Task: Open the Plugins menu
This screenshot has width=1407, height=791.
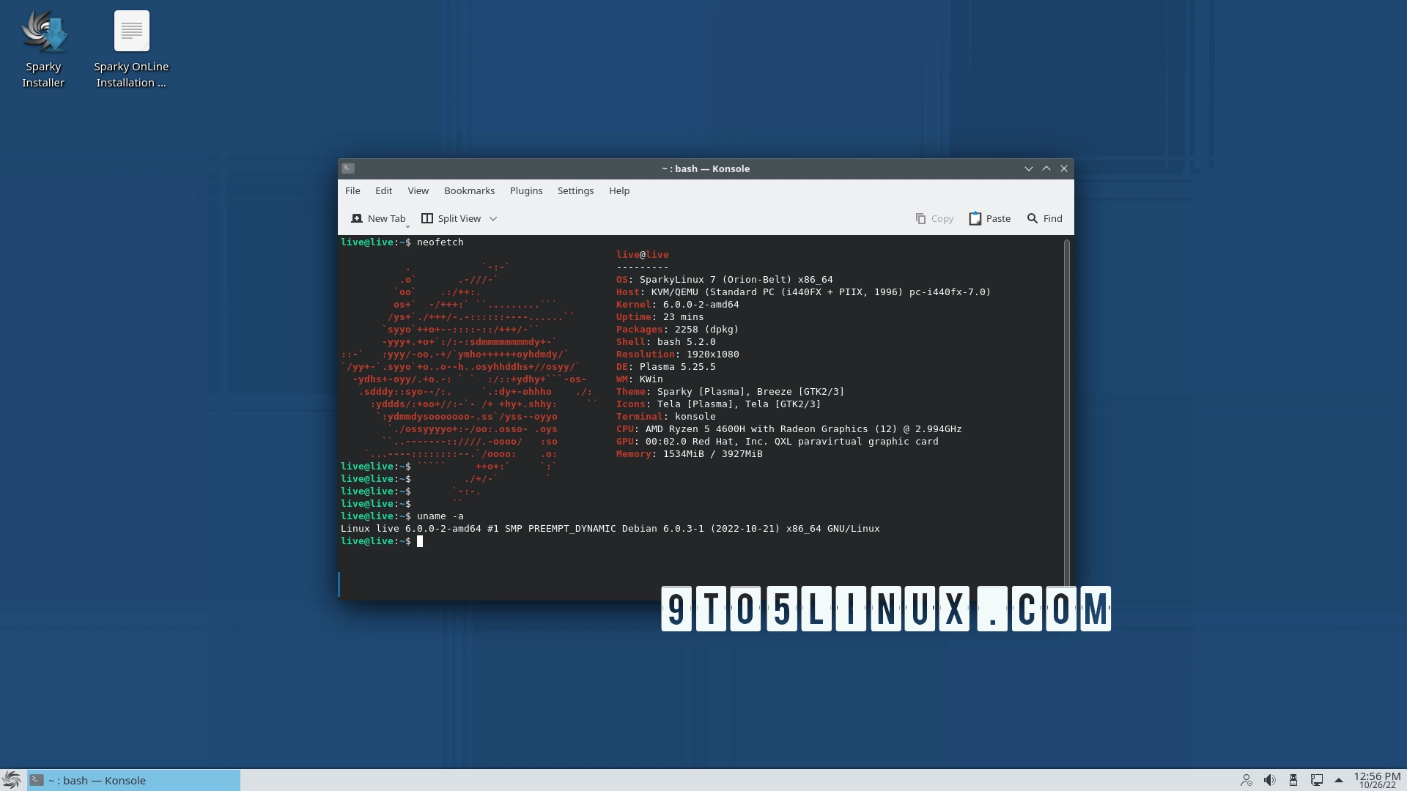Action: (x=525, y=190)
